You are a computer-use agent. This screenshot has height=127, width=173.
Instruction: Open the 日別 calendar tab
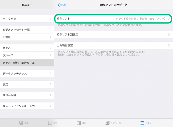[79, 123]
